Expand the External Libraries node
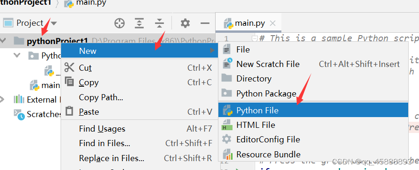The width and height of the screenshot is (419, 170). pos(2,99)
